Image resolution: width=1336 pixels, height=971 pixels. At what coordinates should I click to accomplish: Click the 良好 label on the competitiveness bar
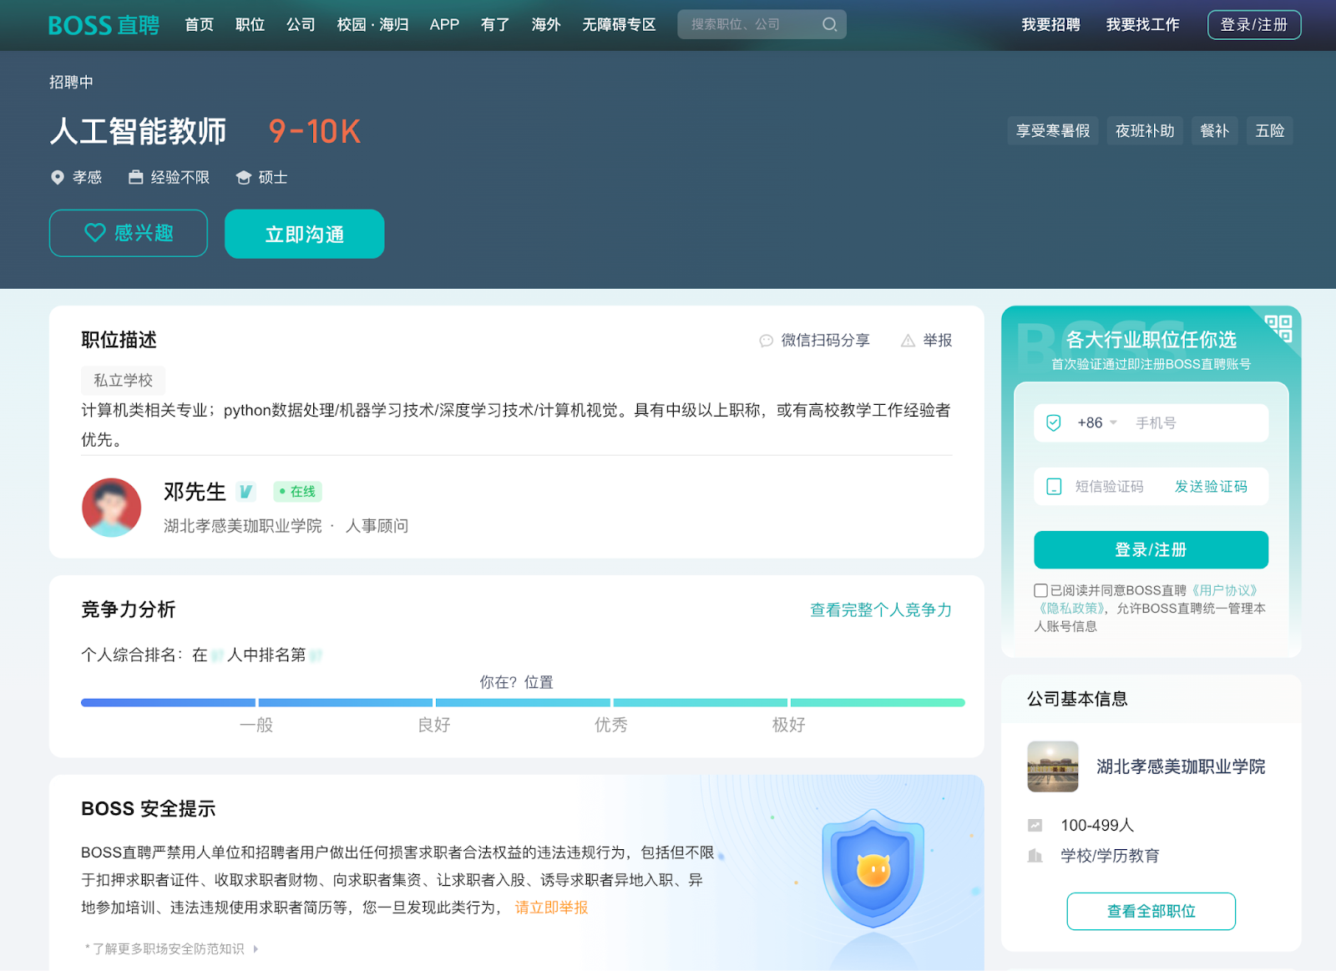pos(433,725)
